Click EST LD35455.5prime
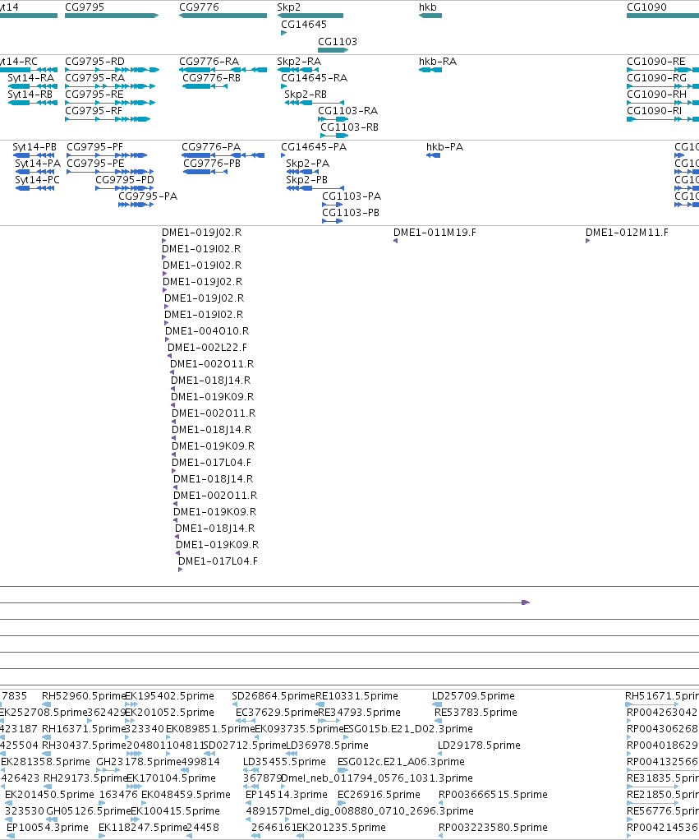Viewport: 699px width, 840px height. pos(284,761)
